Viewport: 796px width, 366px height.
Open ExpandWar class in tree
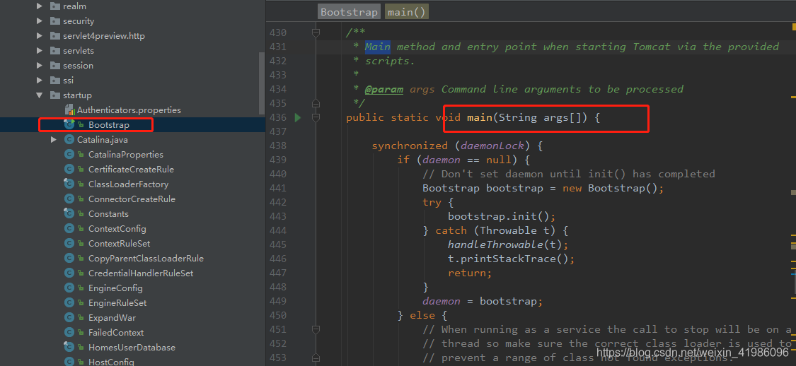pos(114,318)
